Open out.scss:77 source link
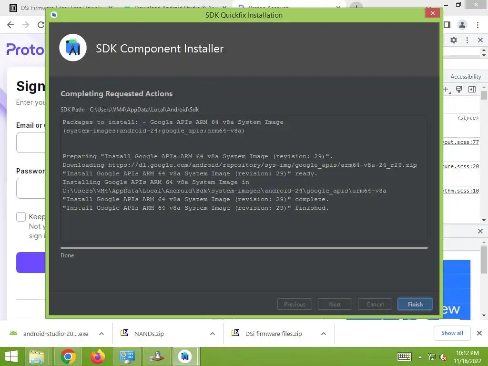The image size is (488, 366). coord(461,142)
